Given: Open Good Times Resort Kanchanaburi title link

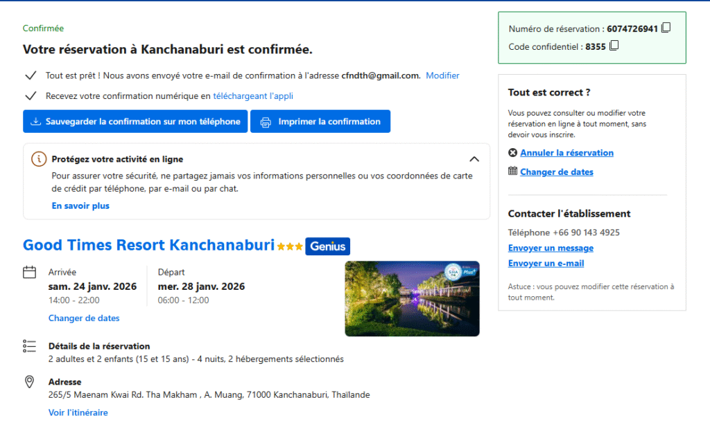Looking at the screenshot, I should click(x=148, y=246).
